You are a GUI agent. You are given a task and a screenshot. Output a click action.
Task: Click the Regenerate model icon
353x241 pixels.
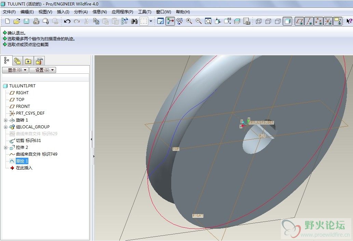click(124, 21)
